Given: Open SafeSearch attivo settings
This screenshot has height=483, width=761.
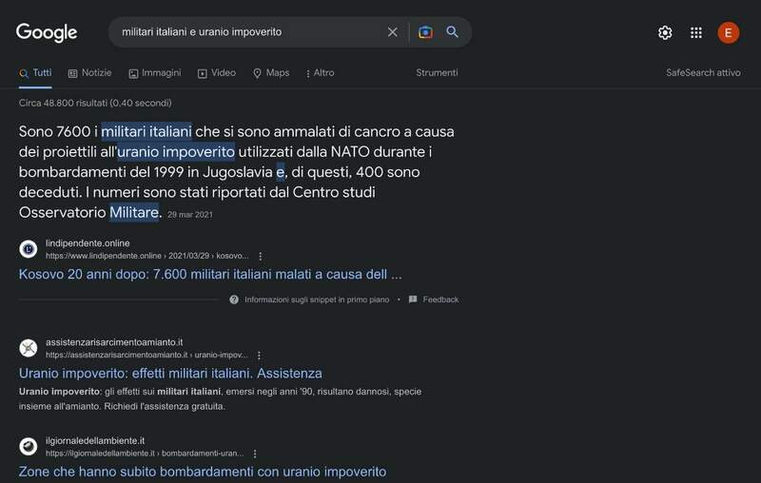Looking at the screenshot, I should click(x=703, y=73).
